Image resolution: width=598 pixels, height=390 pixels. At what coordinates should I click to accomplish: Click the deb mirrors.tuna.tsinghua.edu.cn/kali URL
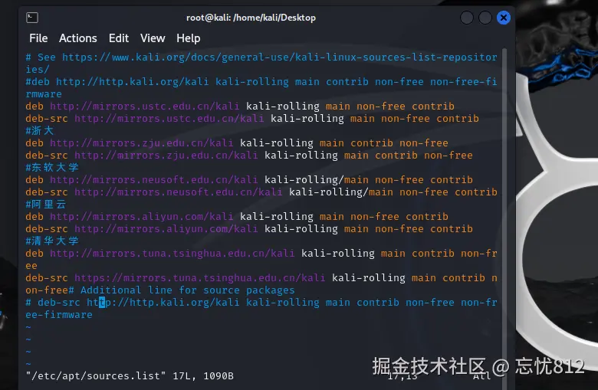click(x=172, y=253)
